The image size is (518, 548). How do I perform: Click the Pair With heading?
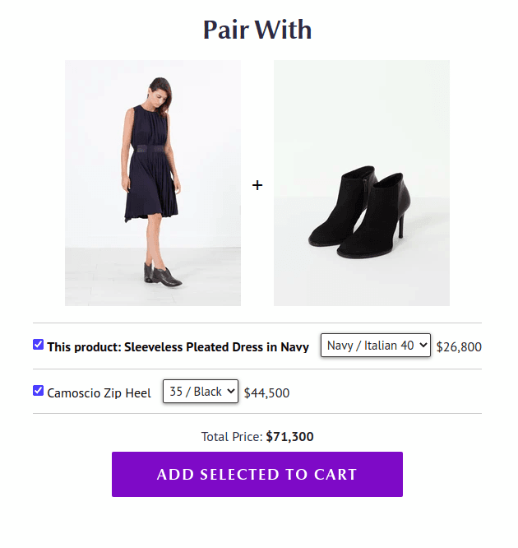click(257, 30)
